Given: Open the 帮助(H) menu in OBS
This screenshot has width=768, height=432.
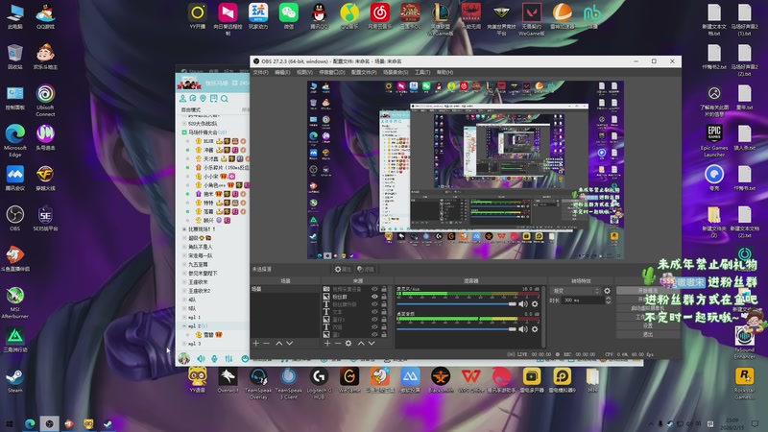Looking at the screenshot, I should [444, 72].
